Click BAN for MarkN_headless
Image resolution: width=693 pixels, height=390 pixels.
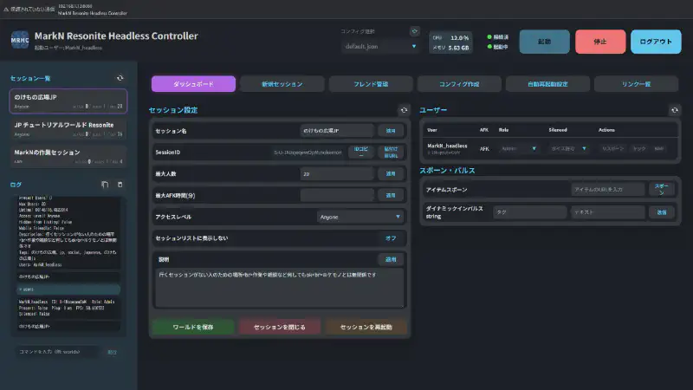point(658,148)
